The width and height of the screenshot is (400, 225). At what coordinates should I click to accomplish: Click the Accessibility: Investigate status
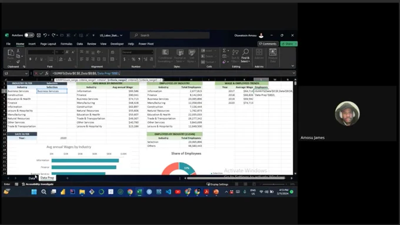pyautogui.click(x=38, y=184)
